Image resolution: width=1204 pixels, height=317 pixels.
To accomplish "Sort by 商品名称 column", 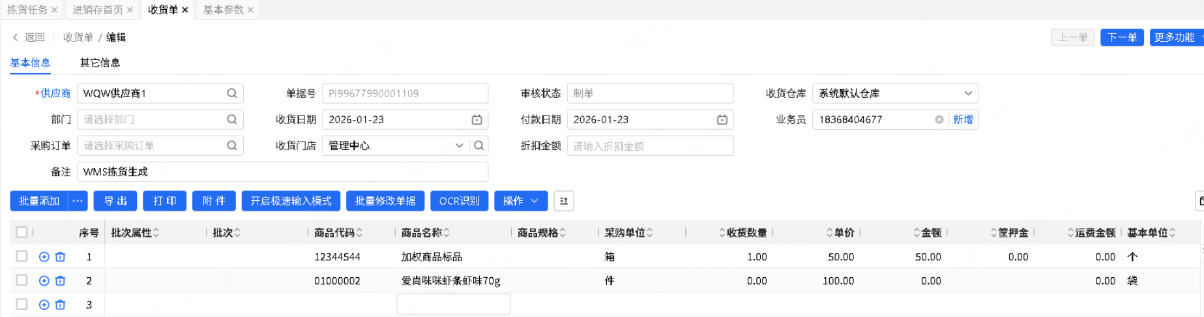I will click(447, 233).
